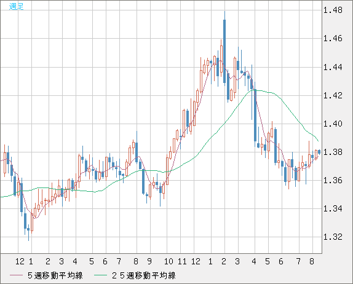Click the 1.38 price axis label
This screenshot has height=284, width=353.
click(333, 152)
